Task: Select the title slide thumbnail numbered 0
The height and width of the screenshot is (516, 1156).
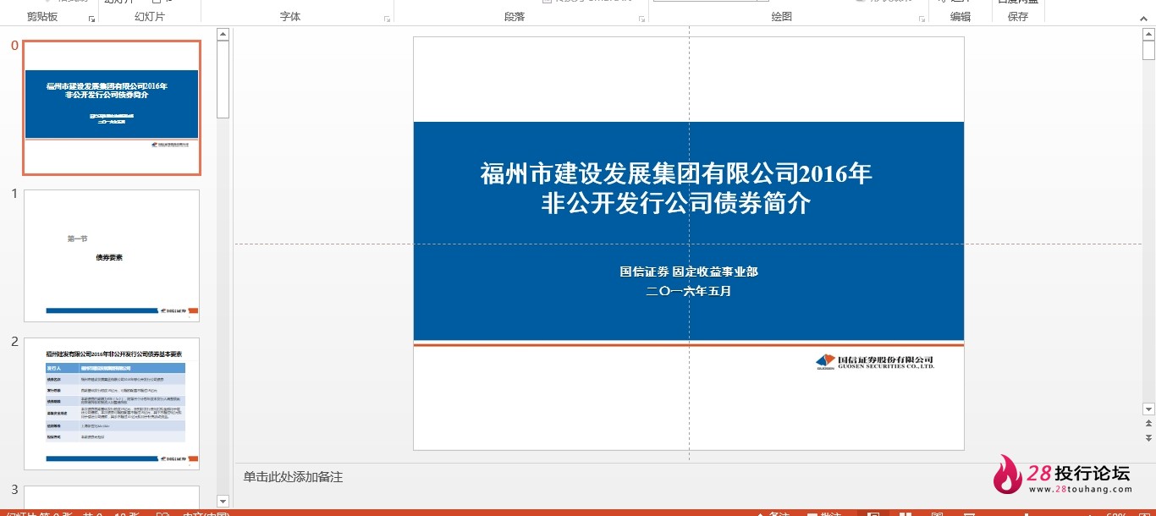Action: pos(112,107)
